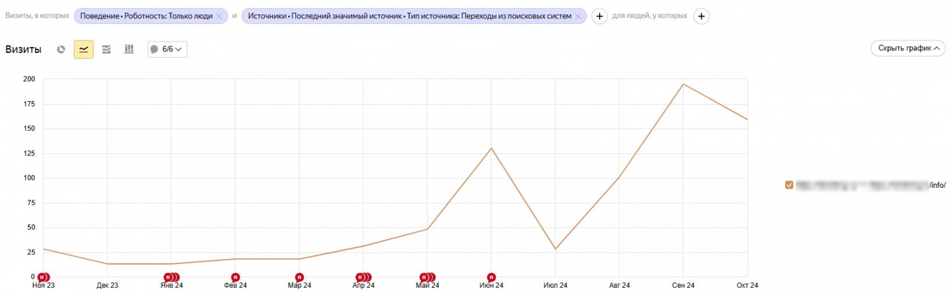Screen dimensions: 951x293
Task: Switch to pie chart view
Action: 61,49
